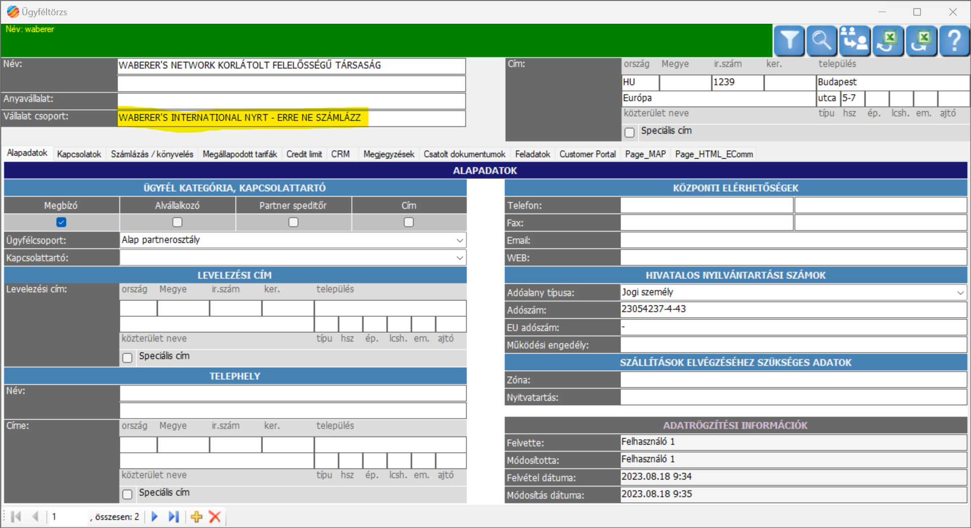Viewport: 971px width, 528px height.
Task: Switch to the Credit limit tab
Action: coord(304,154)
